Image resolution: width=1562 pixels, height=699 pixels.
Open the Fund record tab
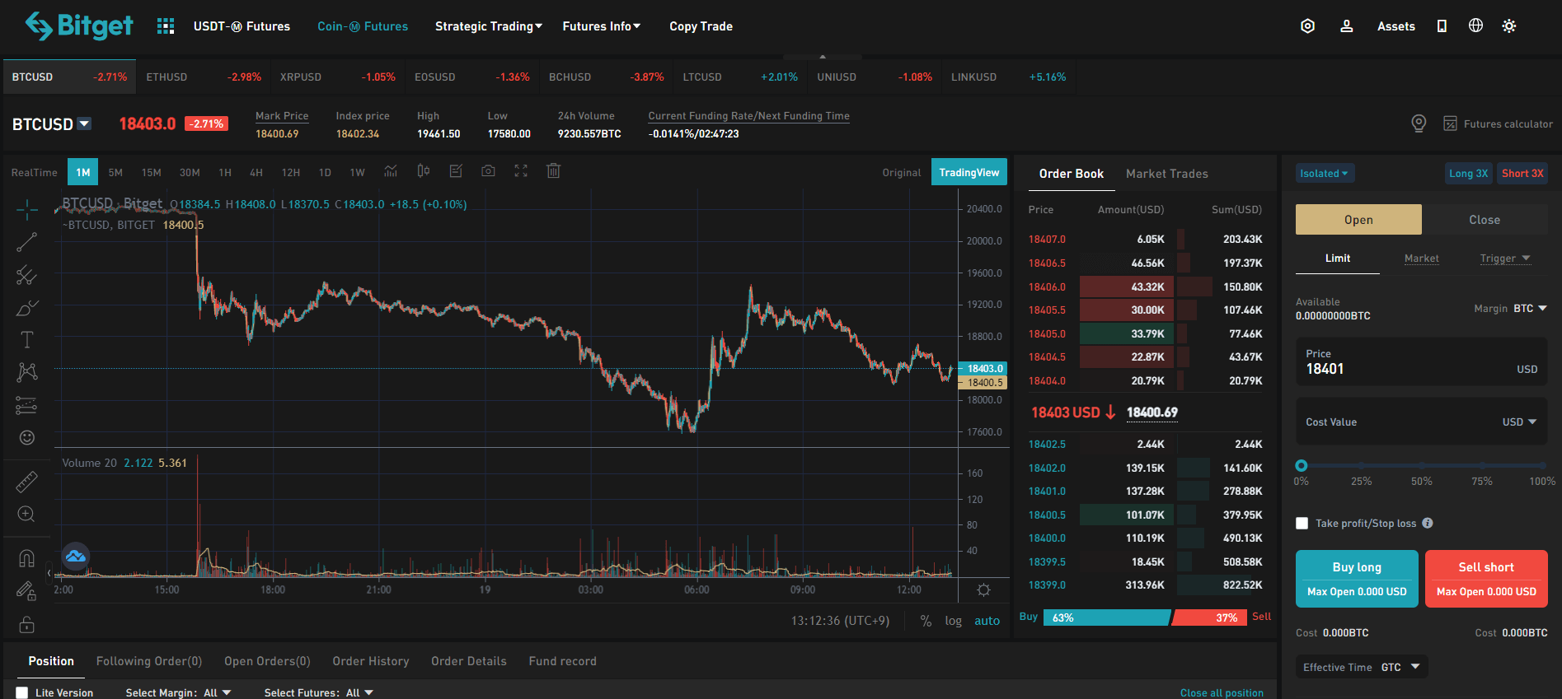(x=563, y=661)
